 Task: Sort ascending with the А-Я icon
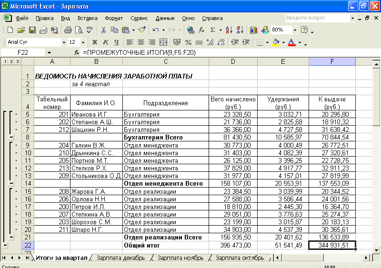point(229,30)
